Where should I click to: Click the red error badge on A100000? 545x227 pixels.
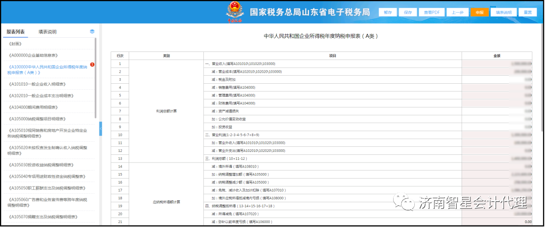pos(92,64)
